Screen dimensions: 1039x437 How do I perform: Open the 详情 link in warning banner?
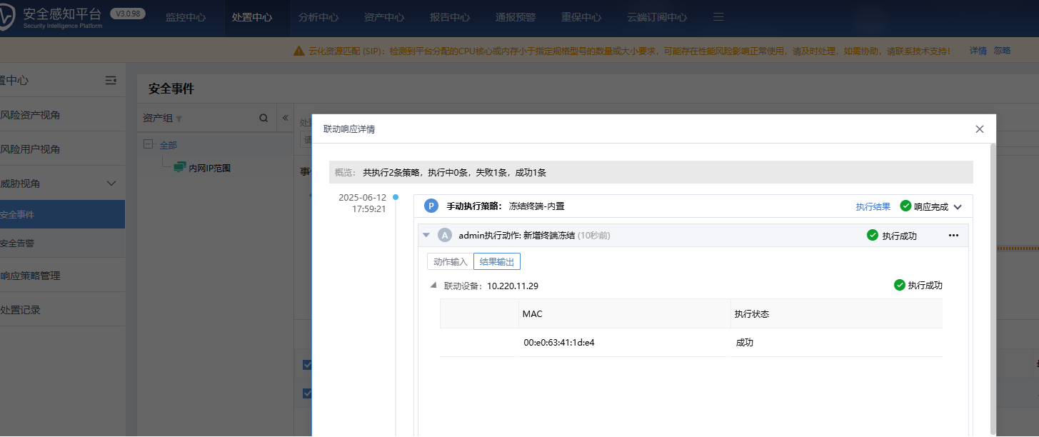978,51
